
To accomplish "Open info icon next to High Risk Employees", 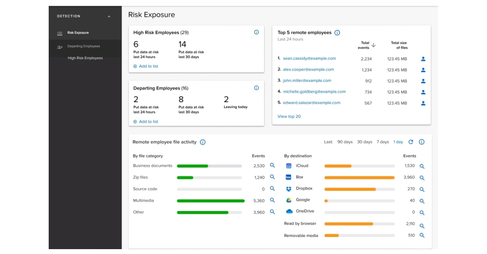I will coord(256,32).
